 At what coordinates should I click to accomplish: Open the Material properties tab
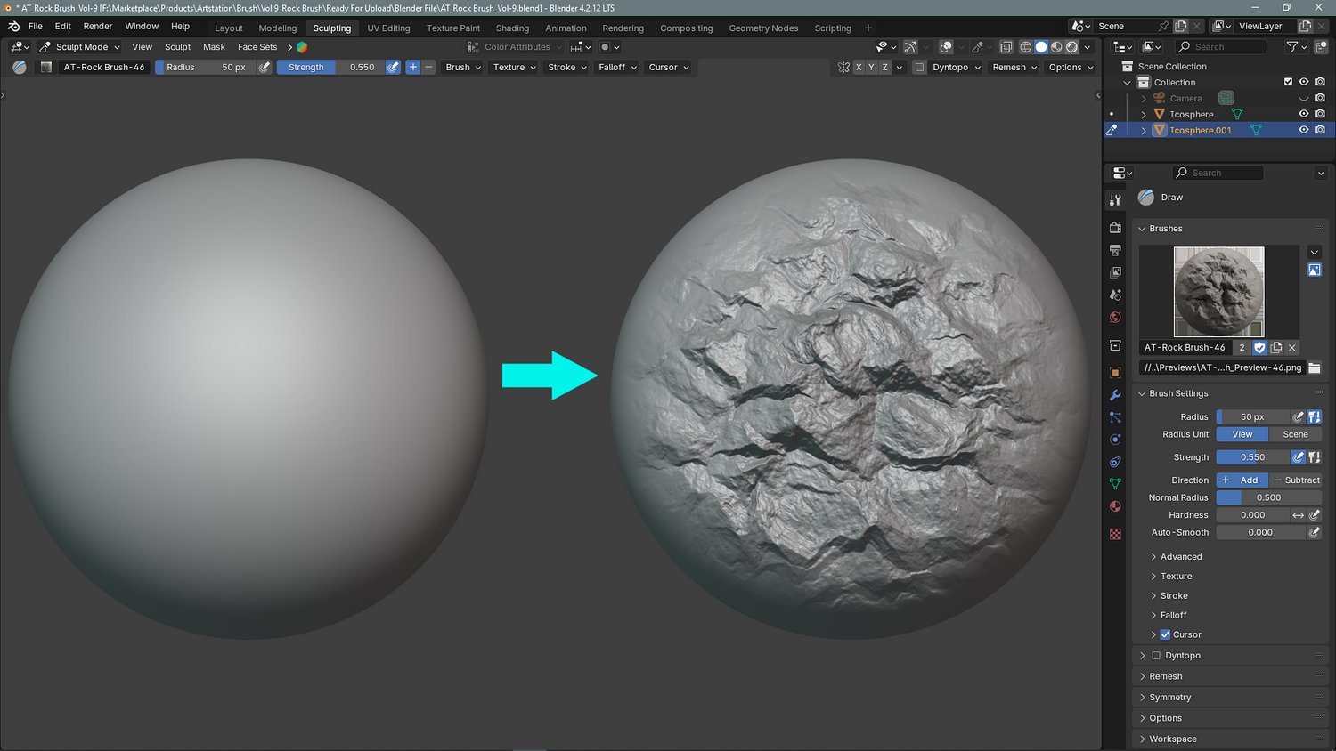point(1115,506)
